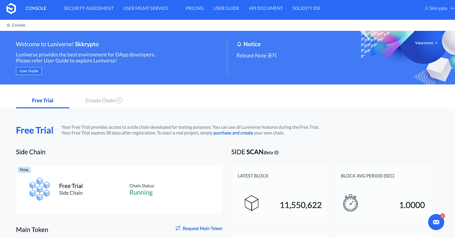Click the SIDE SCAN Beta heading
The height and width of the screenshot is (238, 455).
pyautogui.click(x=252, y=152)
